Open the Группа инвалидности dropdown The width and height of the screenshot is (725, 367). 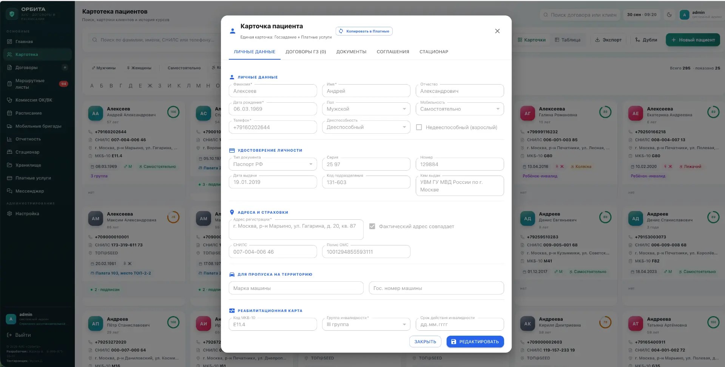tap(366, 324)
